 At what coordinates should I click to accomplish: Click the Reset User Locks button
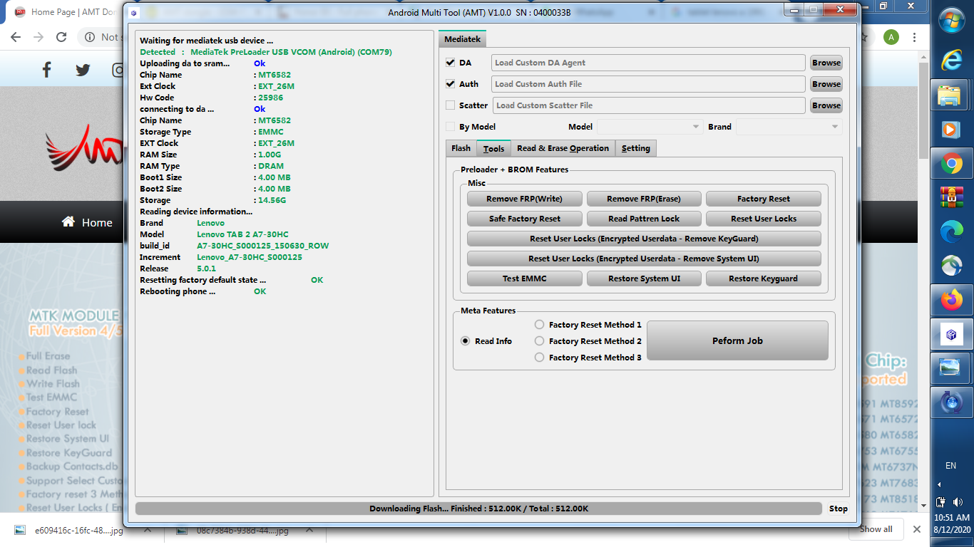coord(763,219)
